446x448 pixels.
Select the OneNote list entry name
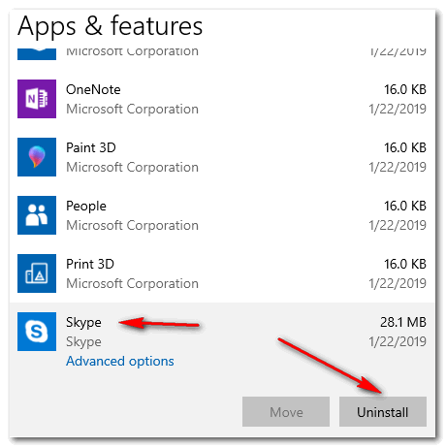pyautogui.click(x=93, y=89)
